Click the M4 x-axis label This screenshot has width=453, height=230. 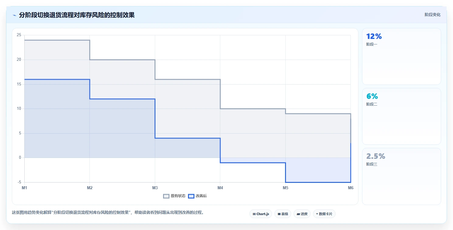click(x=220, y=188)
